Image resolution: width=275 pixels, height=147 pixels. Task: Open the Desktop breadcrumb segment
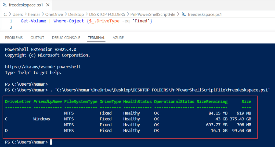coord(76,15)
